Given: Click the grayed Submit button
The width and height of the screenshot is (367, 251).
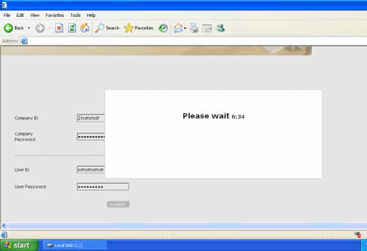Looking at the screenshot, I should 118,204.
